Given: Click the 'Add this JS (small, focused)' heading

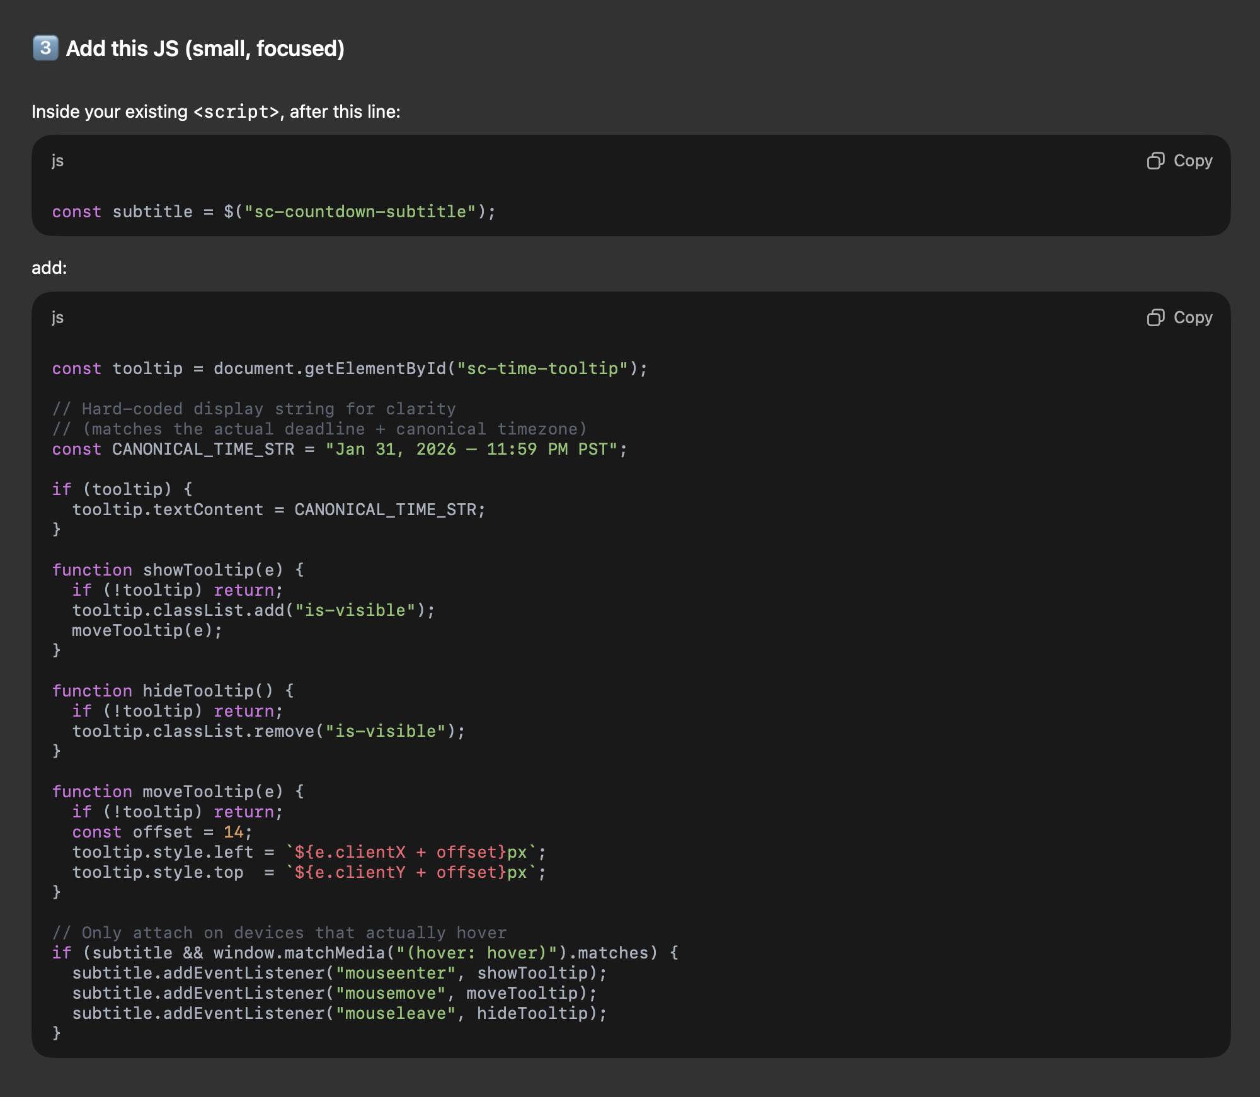Looking at the screenshot, I should [205, 48].
